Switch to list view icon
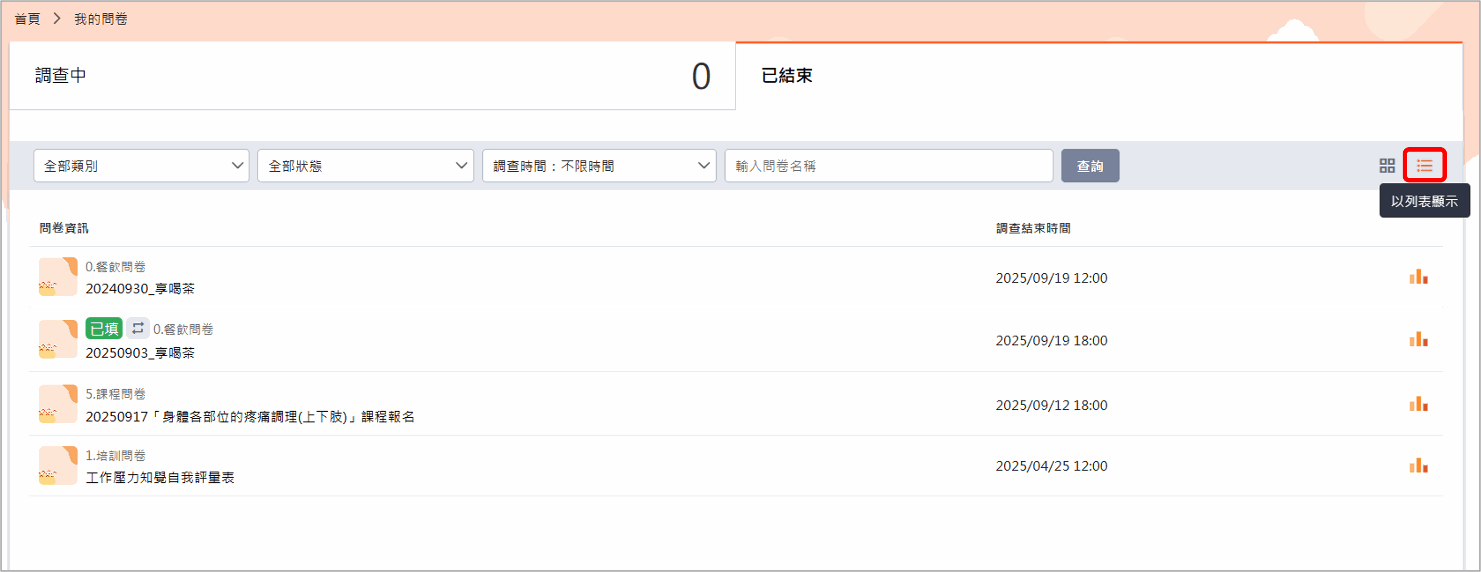This screenshot has height=572, width=1481. point(1424,166)
